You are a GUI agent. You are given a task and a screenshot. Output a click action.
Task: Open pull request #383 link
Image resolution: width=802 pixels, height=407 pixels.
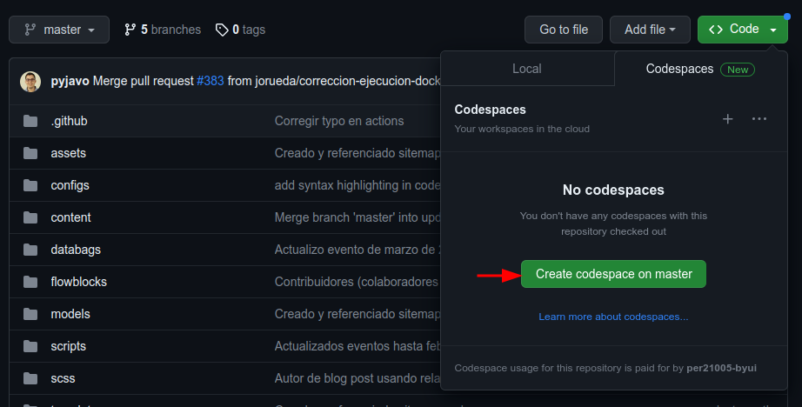coord(211,81)
